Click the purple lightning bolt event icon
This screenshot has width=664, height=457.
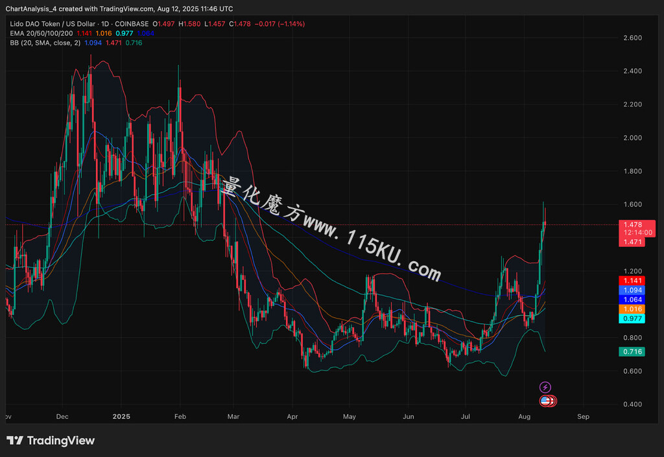point(545,387)
